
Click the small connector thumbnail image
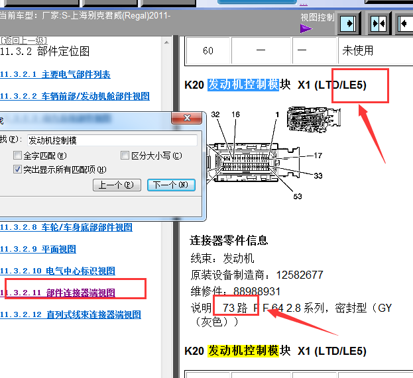(314, 120)
